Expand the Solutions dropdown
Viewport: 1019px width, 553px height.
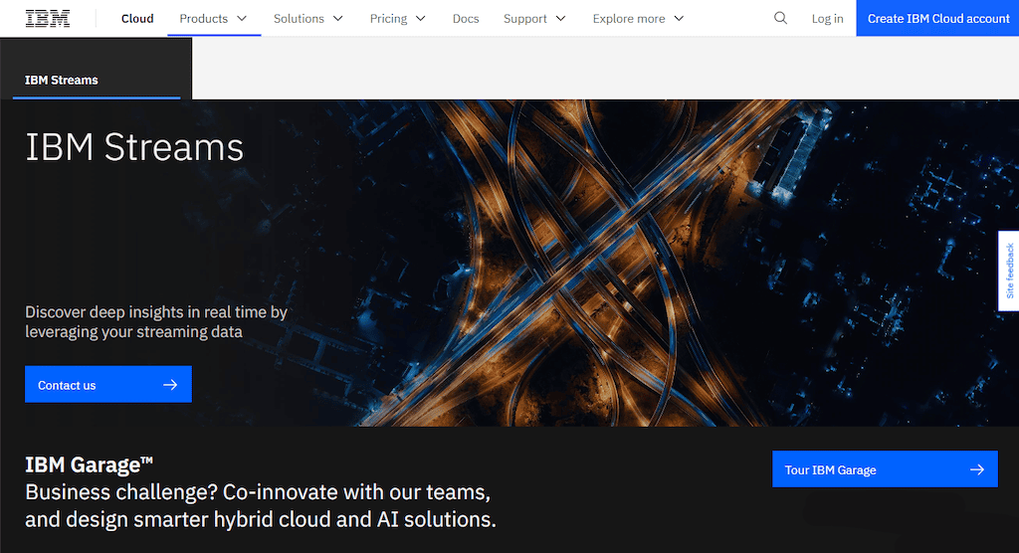tap(308, 18)
